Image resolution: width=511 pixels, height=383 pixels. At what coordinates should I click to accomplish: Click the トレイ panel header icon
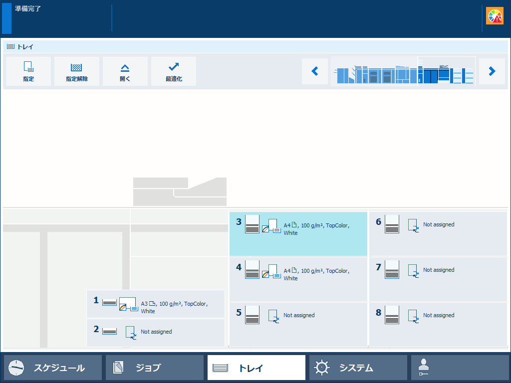(11, 46)
